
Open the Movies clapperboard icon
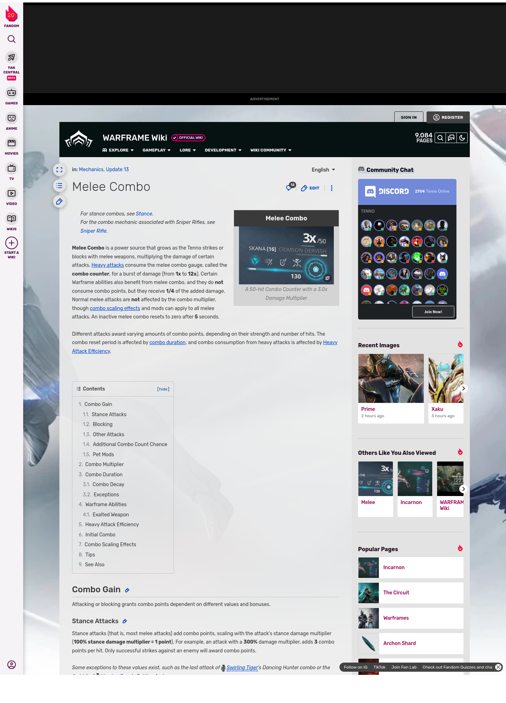pos(12,143)
